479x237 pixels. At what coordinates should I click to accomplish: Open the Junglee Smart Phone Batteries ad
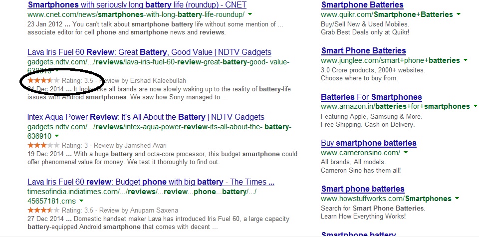[x=363, y=51]
